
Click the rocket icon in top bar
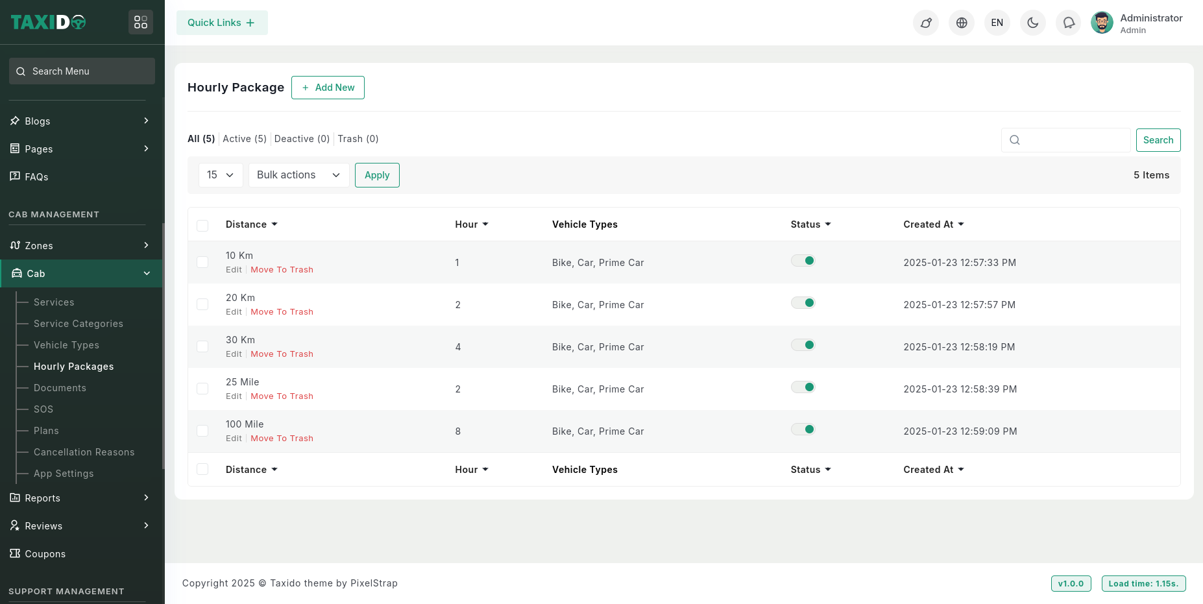coord(925,23)
